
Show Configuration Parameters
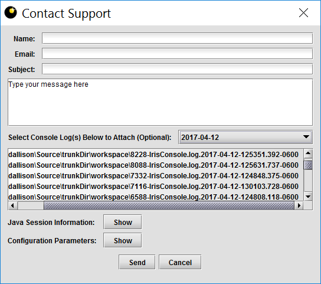(123, 240)
